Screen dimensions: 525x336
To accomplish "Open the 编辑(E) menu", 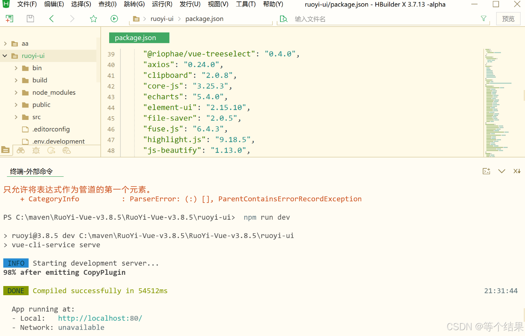I will tap(54, 4).
